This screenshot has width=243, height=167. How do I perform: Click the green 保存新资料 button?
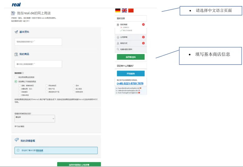131,57
